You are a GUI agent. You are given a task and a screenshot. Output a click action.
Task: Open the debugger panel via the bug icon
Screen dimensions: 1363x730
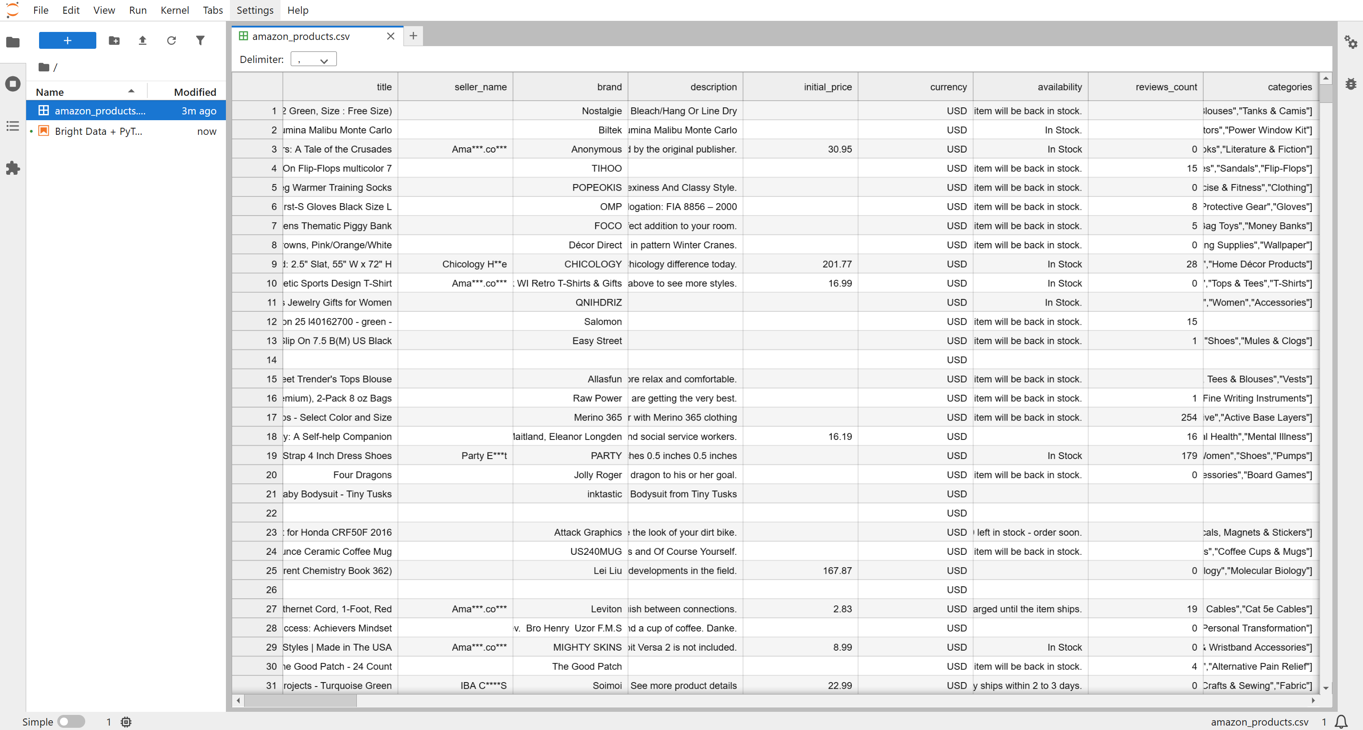(x=1351, y=83)
